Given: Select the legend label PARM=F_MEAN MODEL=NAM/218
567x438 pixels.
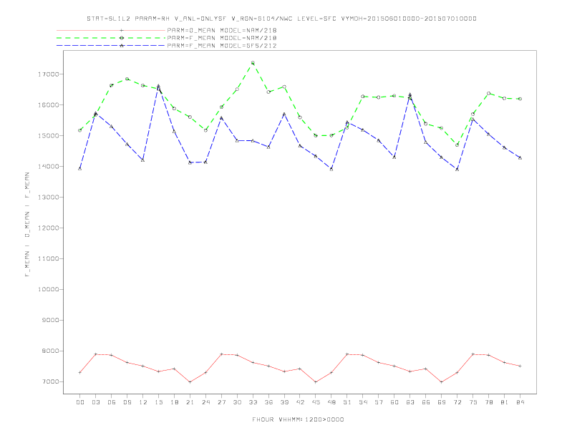Looking at the screenshot, I should pos(222,38).
